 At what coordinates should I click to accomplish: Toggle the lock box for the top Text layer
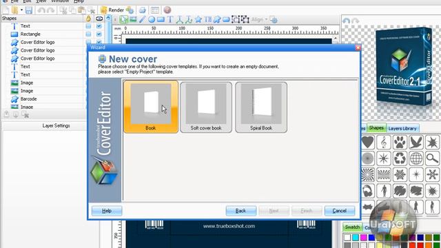tap(88, 26)
